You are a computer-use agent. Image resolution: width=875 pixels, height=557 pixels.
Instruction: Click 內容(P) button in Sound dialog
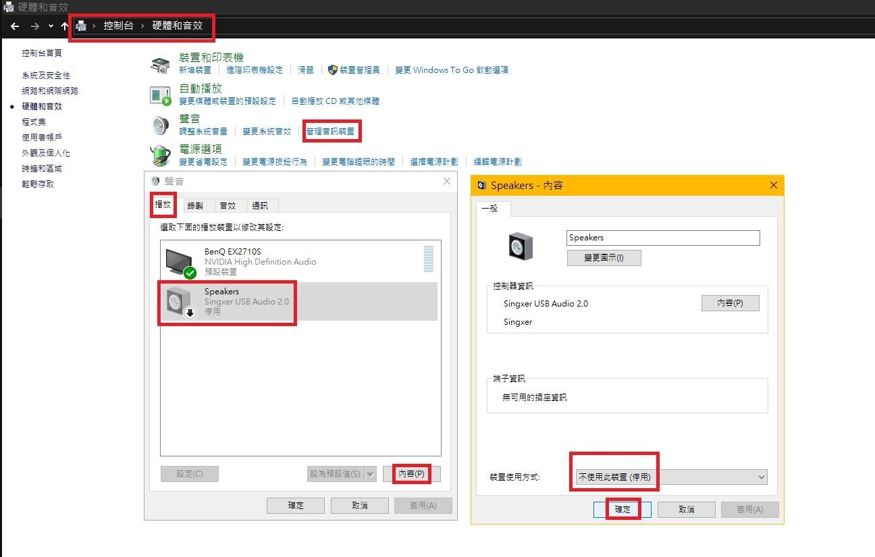(x=412, y=474)
